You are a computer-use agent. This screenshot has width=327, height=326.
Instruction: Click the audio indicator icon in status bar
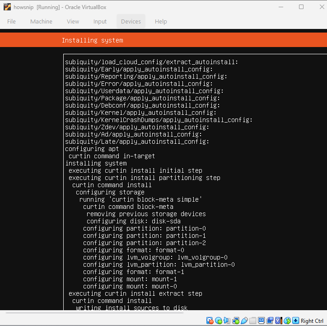tap(227, 321)
